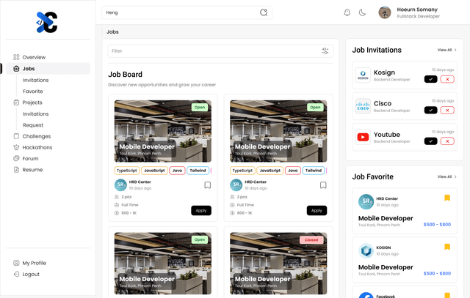Decline the Cisco job invitation
The height and width of the screenshot is (298, 470).
click(x=447, y=111)
